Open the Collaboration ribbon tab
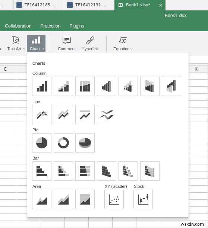The height and width of the screenshot is (228, 208). [18, 26]
